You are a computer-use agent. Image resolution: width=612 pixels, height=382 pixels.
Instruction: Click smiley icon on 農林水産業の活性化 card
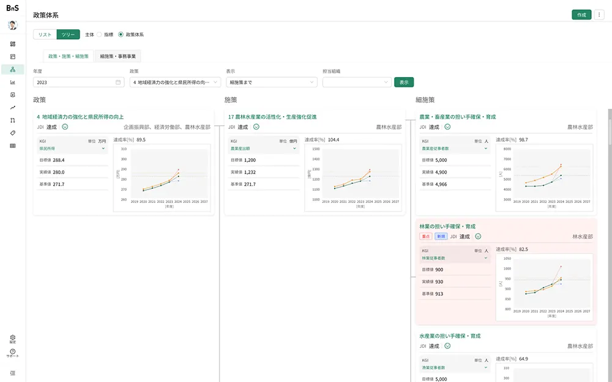tap(256, 127)
